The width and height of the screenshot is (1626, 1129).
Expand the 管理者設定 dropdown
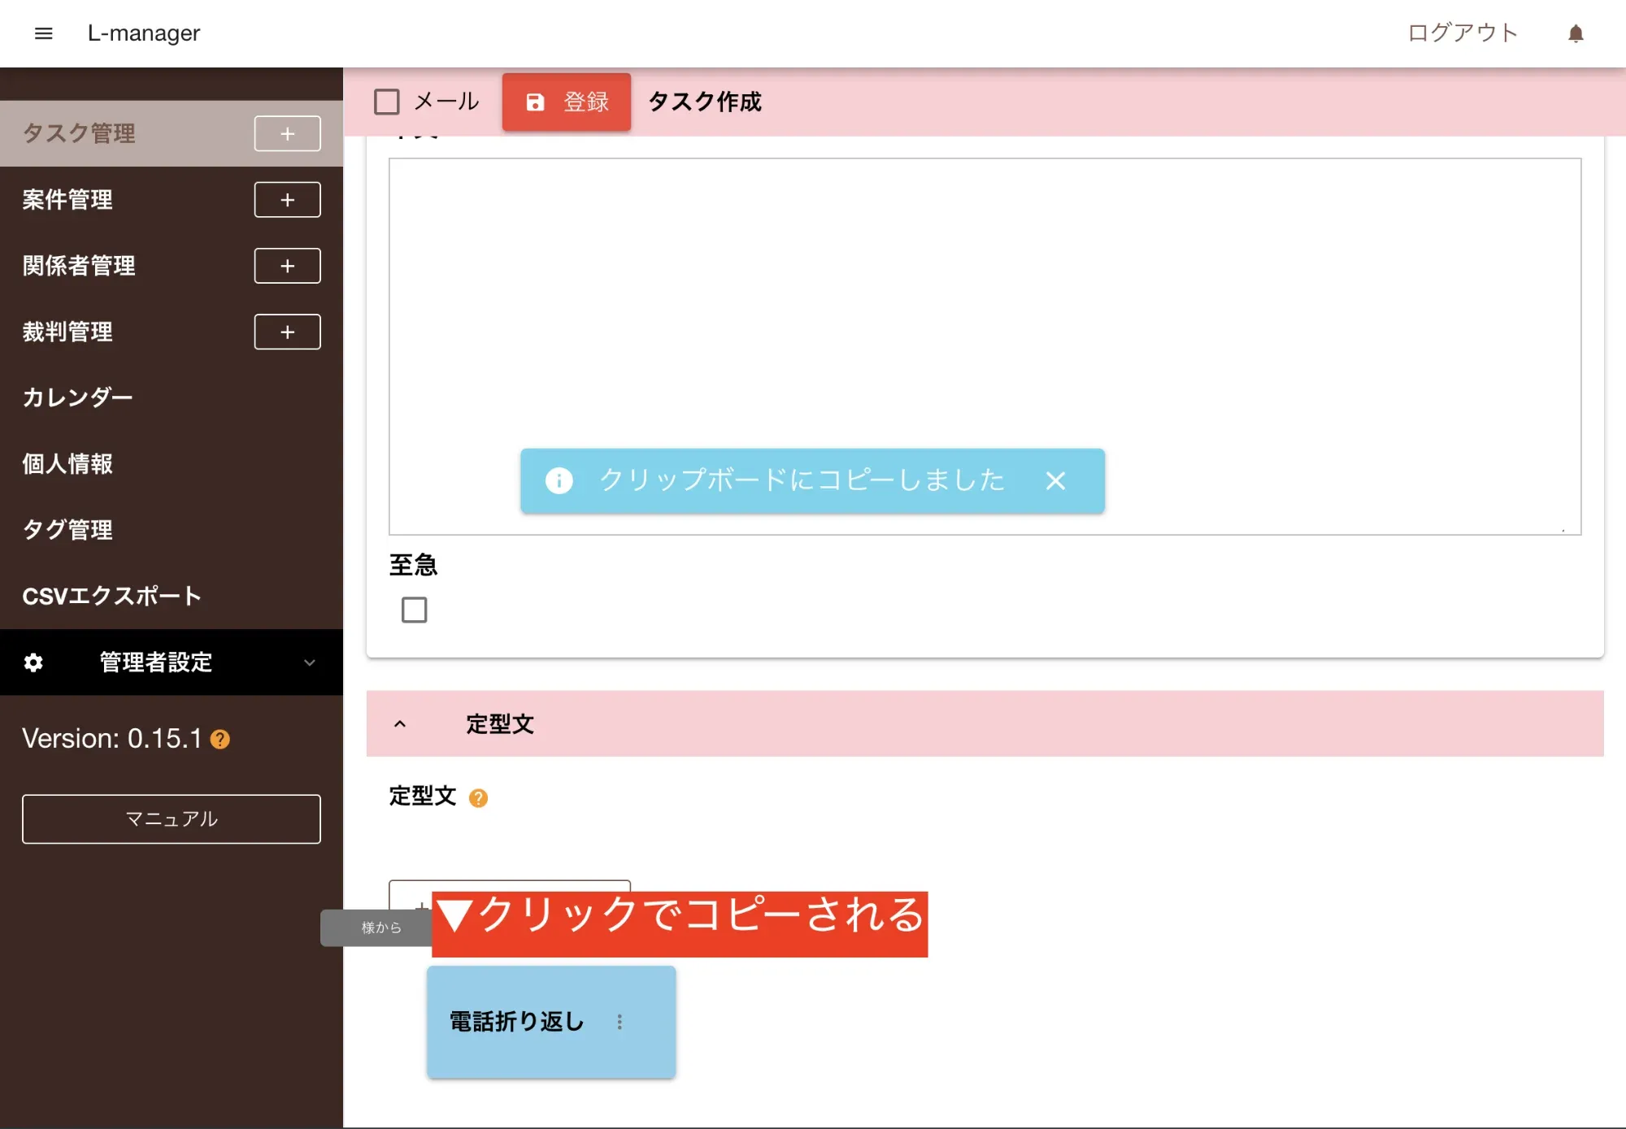309,662
